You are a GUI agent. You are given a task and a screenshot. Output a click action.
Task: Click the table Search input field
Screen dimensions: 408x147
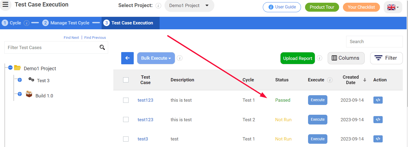point(374,41)
